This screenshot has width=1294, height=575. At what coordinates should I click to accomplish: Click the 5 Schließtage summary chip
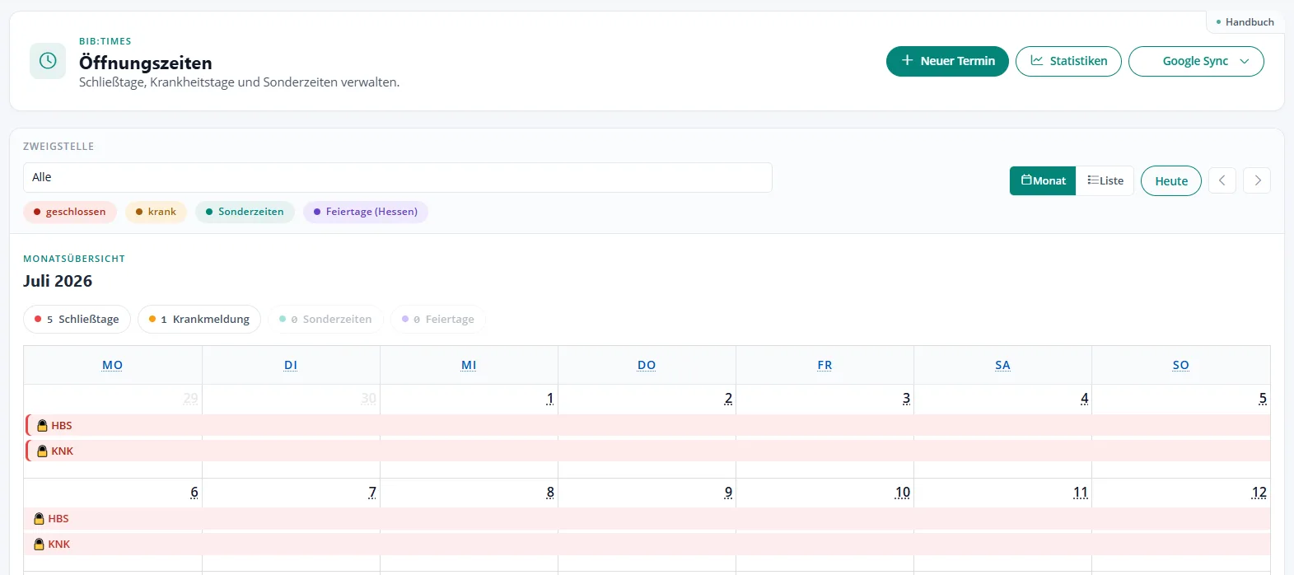[77, 319]
